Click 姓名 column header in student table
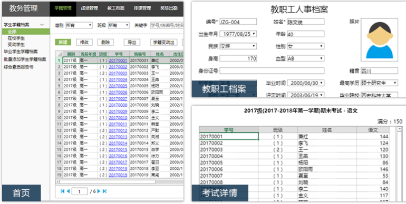 pyautogui.click(x=160, y=54)
